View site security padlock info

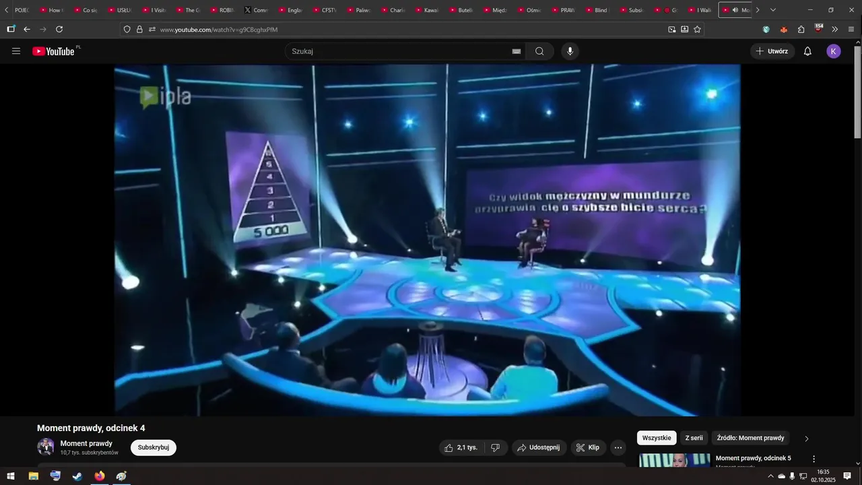click(139, 29)
